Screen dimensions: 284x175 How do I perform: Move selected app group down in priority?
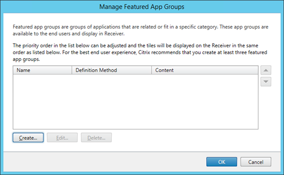[x=266, y=82]
